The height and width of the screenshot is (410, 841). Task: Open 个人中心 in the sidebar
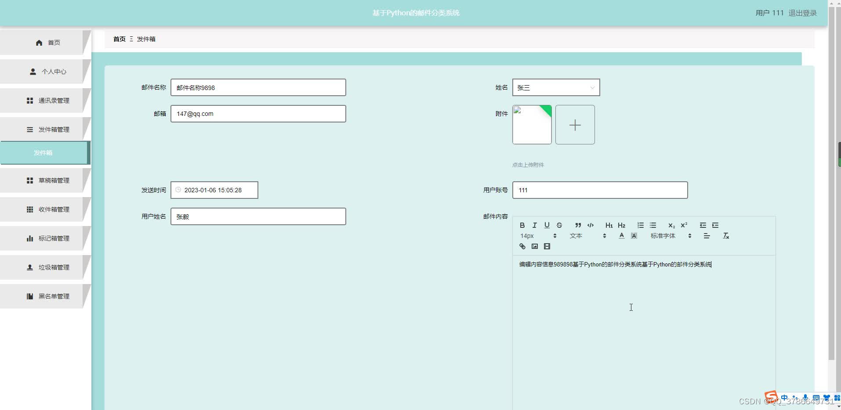(x=45, y=72)
